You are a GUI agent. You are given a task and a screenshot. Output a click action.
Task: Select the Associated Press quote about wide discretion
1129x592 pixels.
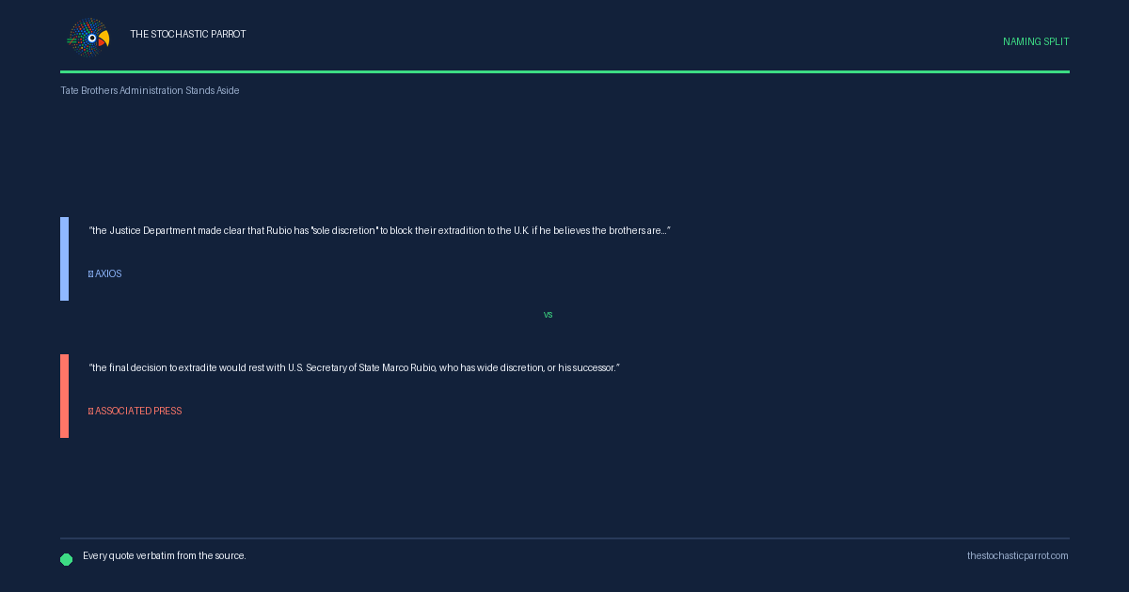(354, 367)
